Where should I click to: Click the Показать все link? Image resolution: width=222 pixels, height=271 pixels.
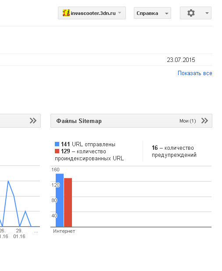(x=195, y=73)
